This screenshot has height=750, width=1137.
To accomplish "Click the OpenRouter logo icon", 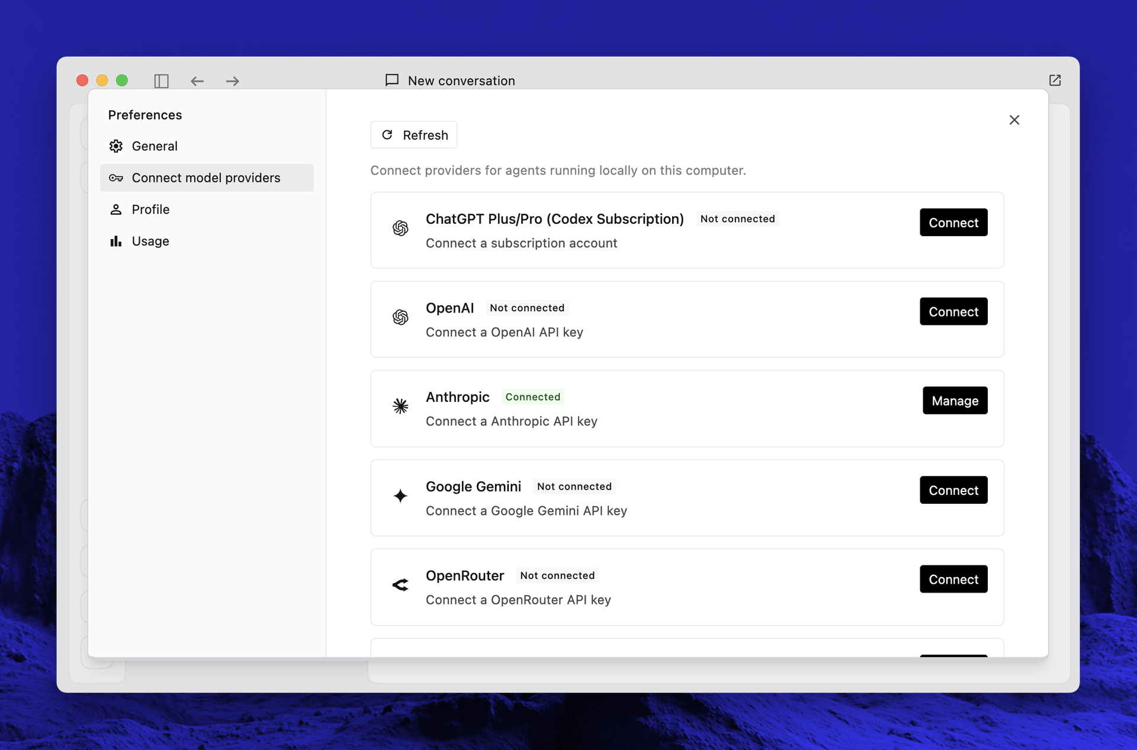I will [400, 585].
